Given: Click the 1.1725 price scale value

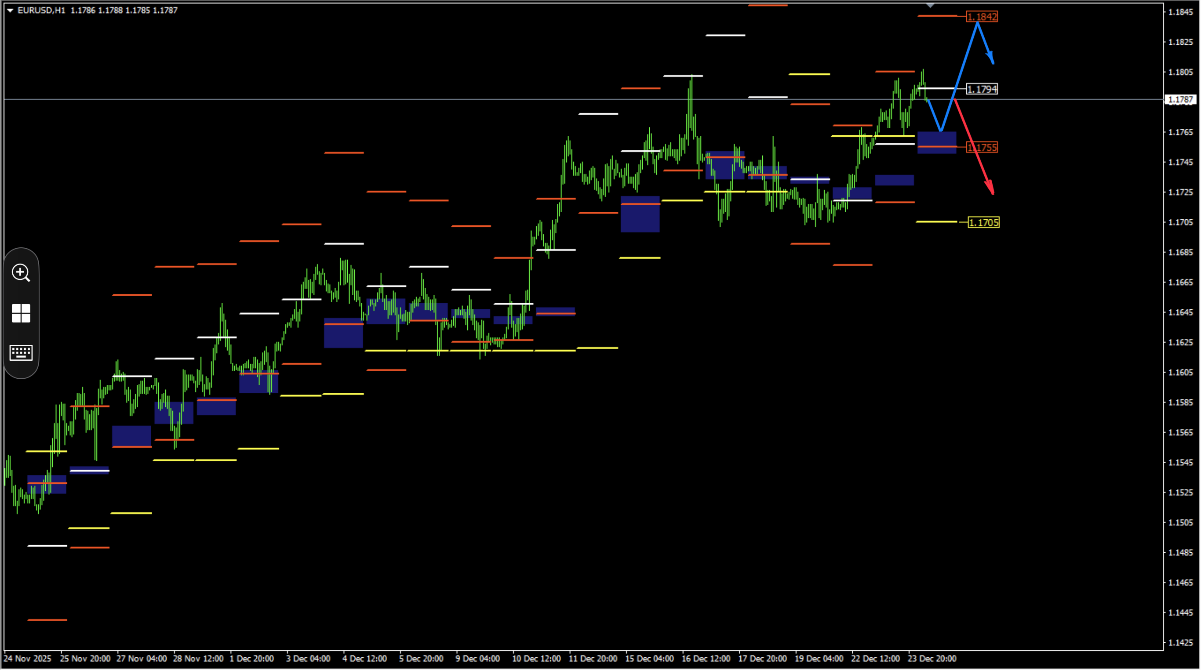Looking at the screenshot, I should 1181,192.
